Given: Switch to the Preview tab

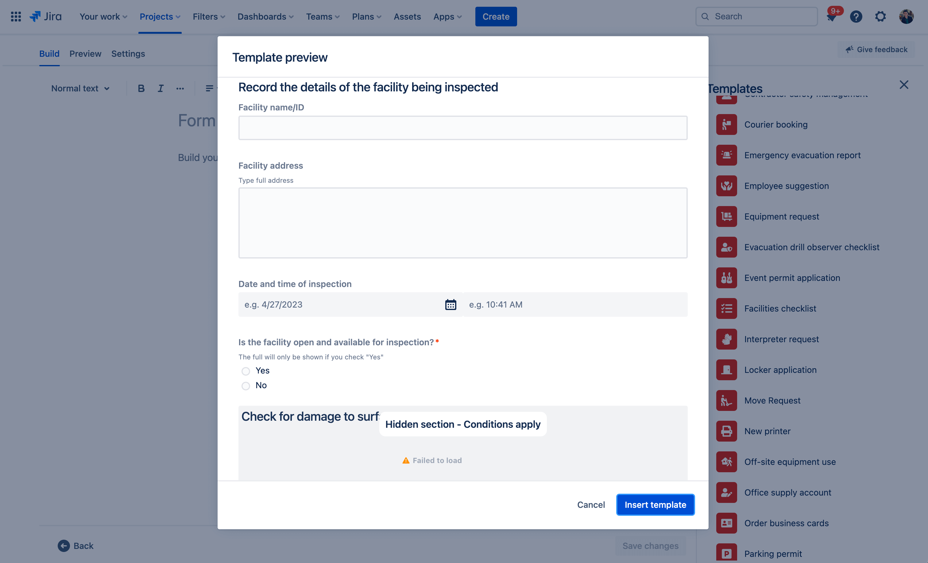Looking at the screenshot, I should click(x=85, y=53).
